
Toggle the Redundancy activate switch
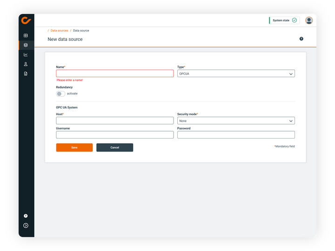60,93
